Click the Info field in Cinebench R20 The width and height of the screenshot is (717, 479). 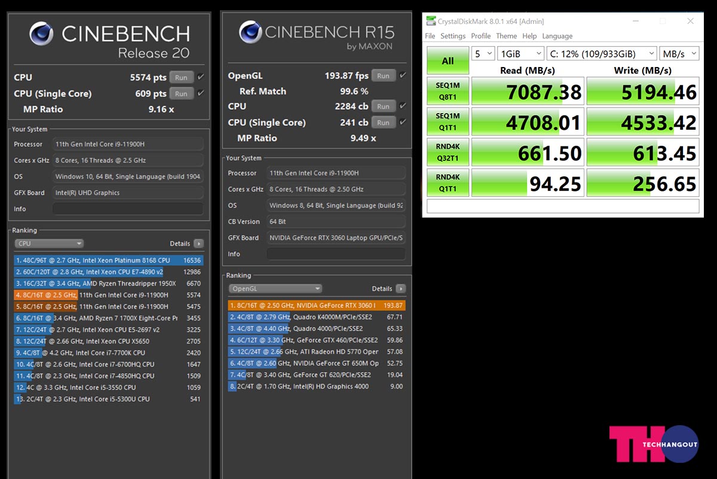pos(128,209)
